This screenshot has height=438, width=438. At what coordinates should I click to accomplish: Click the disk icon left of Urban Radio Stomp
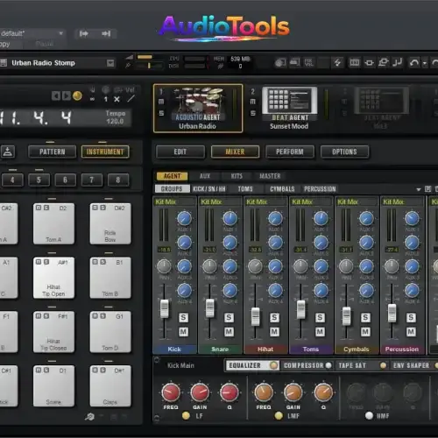[x=4, y=63]
